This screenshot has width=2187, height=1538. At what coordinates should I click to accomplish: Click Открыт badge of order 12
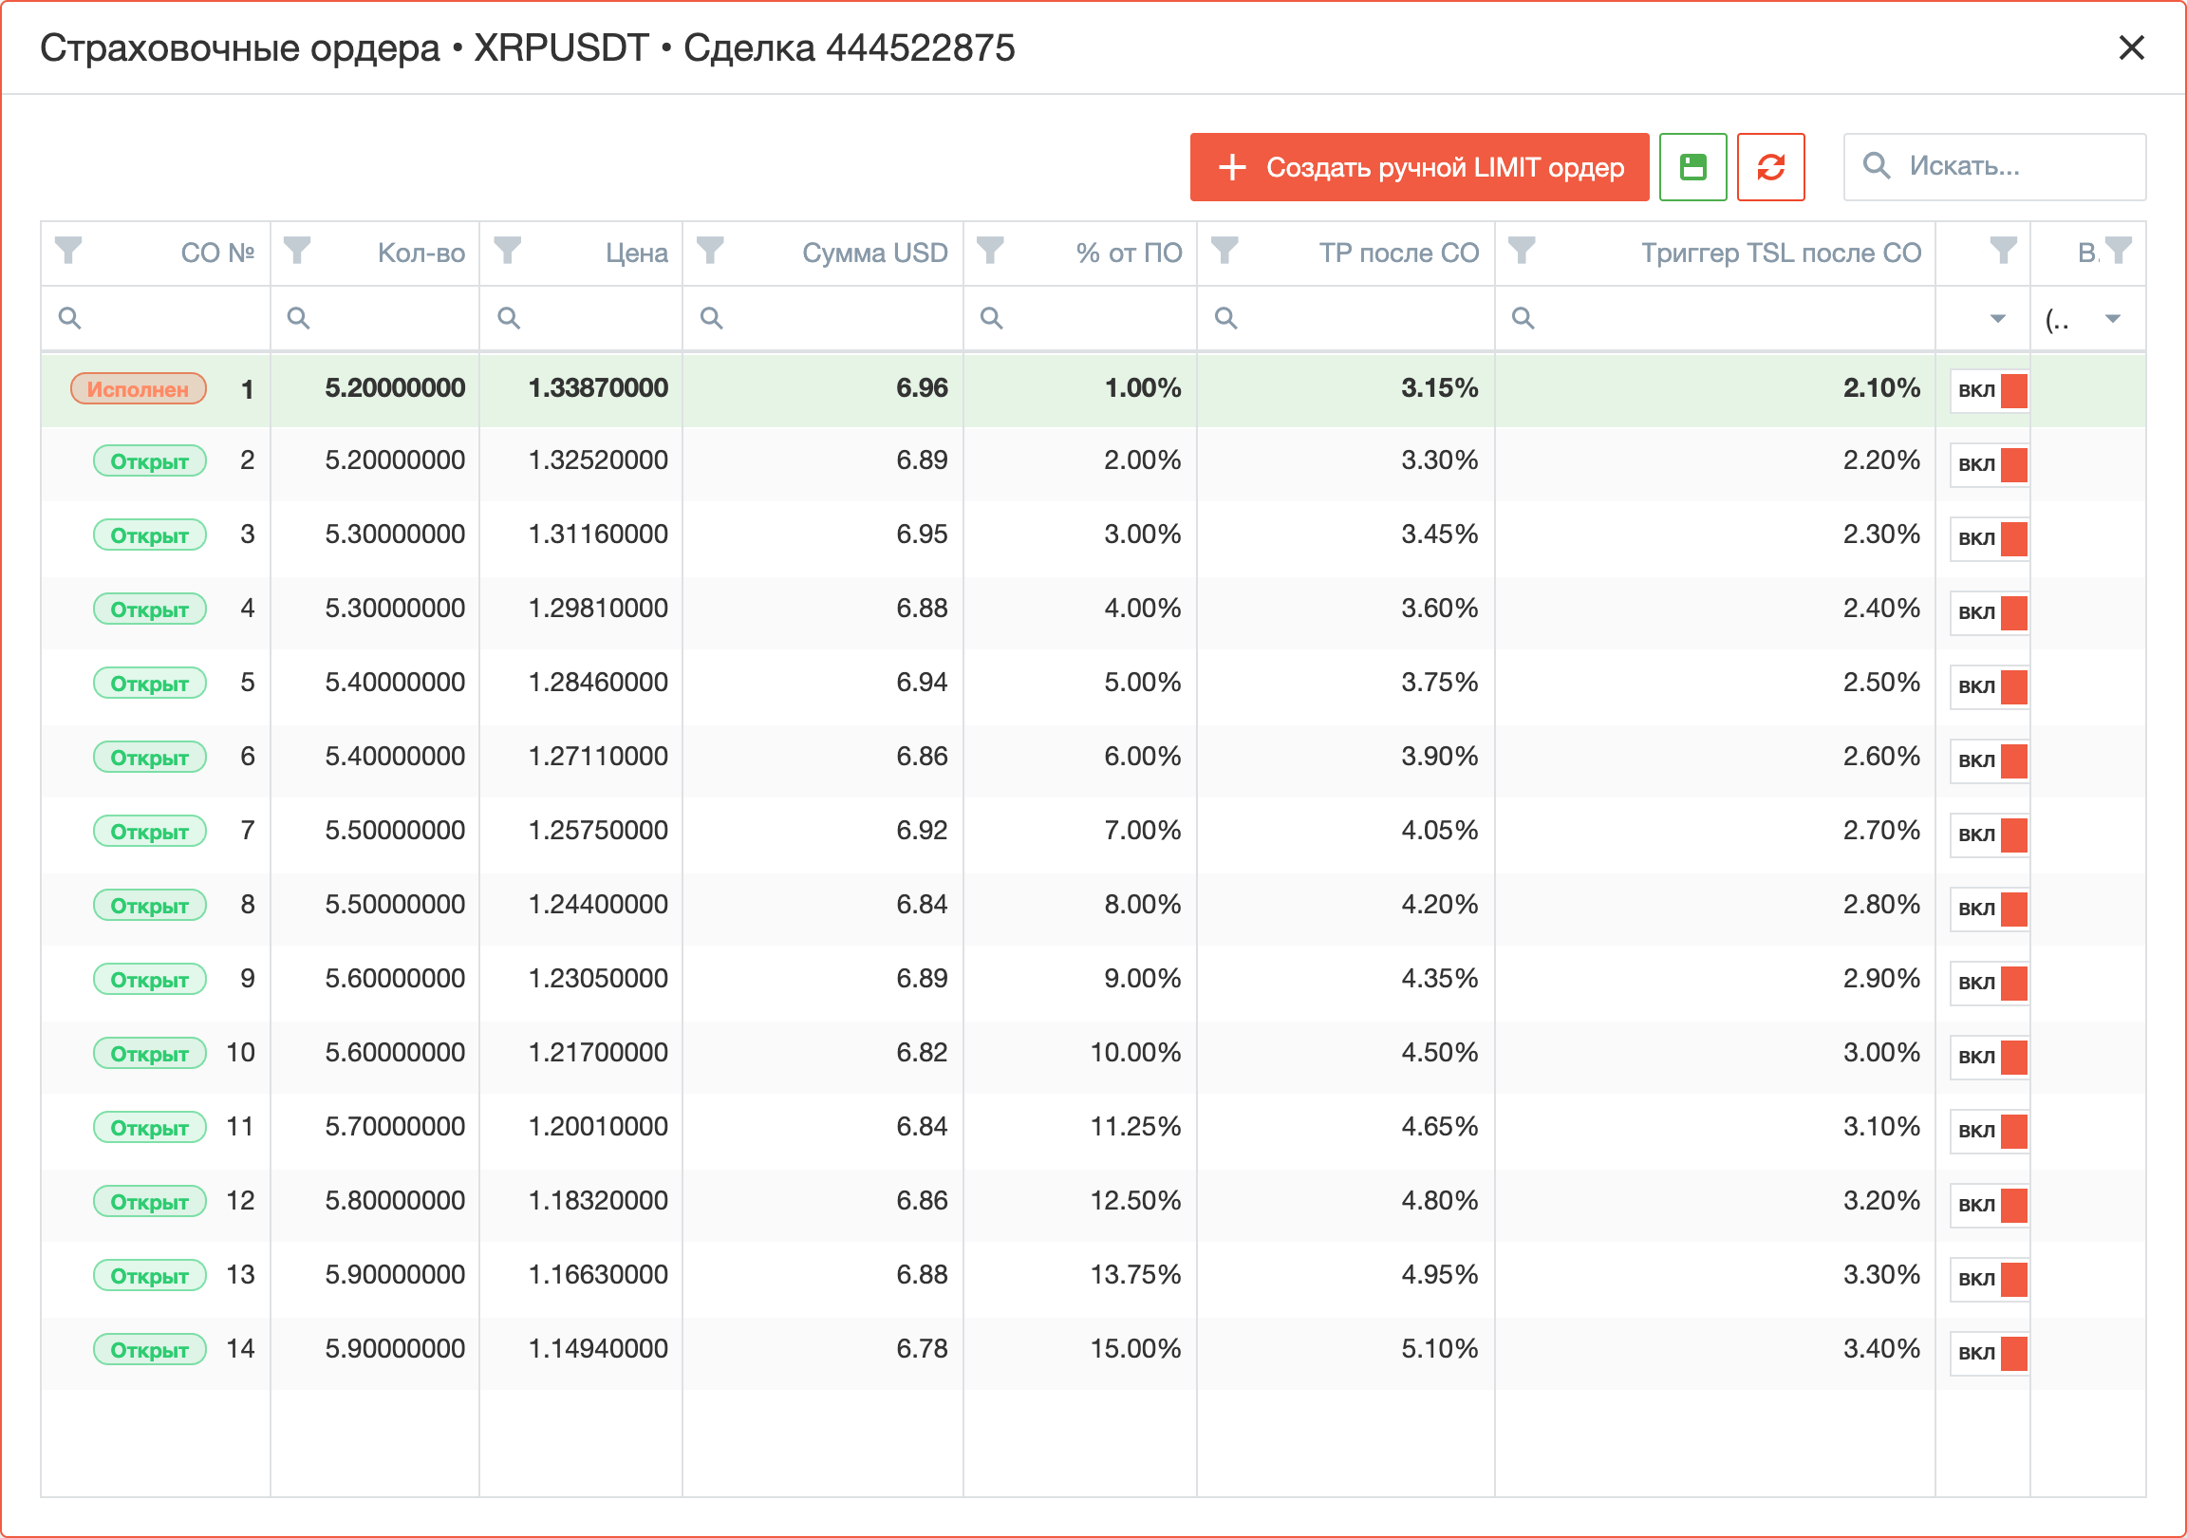[150, 1201]
